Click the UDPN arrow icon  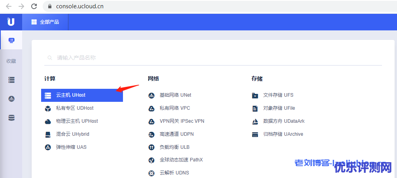pyautogui.click(x=151, y=135)
